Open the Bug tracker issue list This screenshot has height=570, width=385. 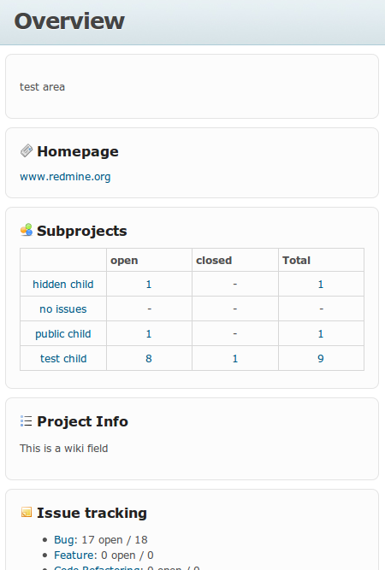pyautogui.click(x=64, y=540)
